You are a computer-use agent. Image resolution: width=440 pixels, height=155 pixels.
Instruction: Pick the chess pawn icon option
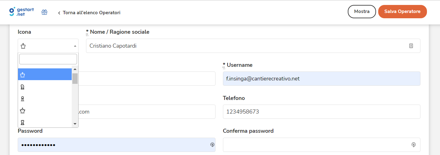coord(45,99)
